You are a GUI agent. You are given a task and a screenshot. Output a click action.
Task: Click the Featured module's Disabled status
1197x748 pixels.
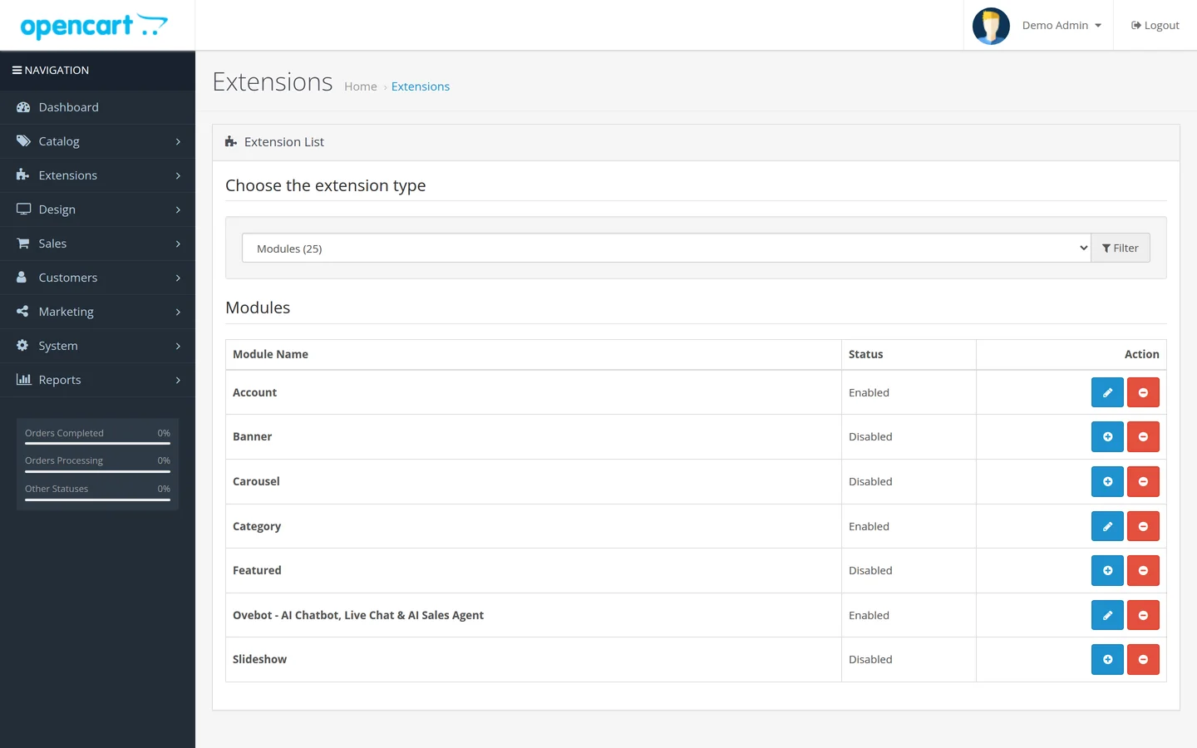(870, 570)
